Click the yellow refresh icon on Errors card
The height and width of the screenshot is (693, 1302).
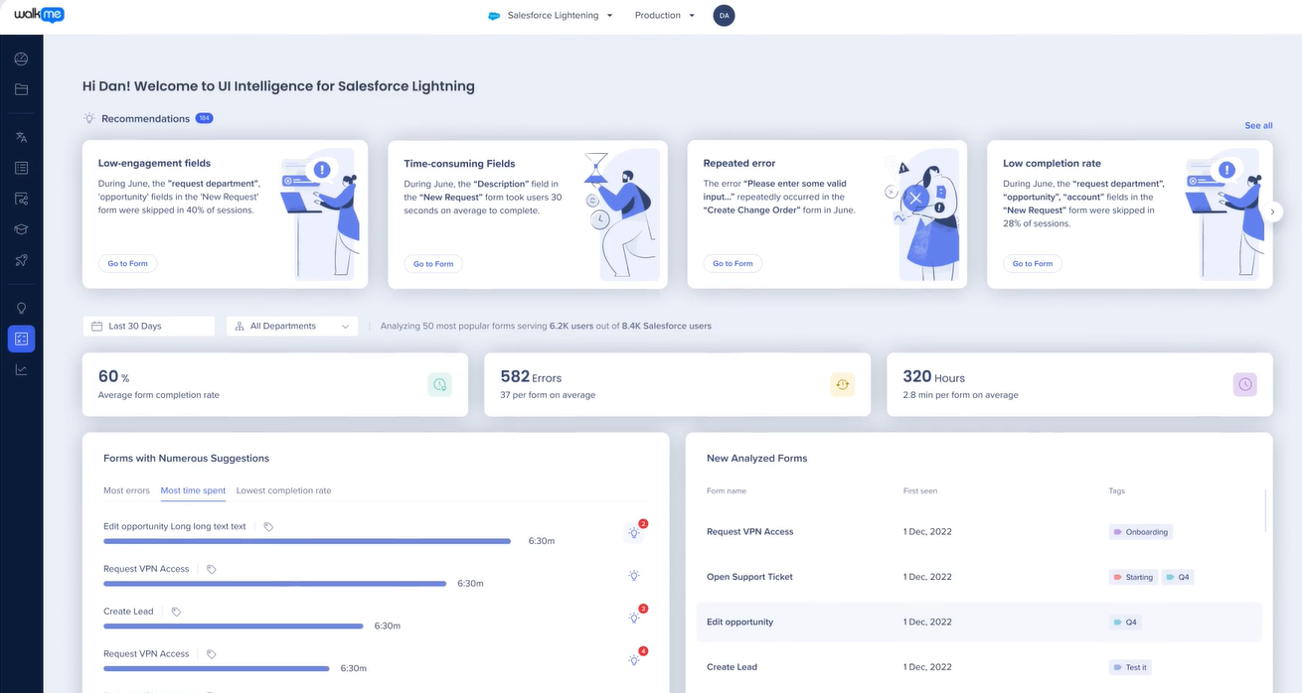pyautogui.click(x=843, y=384)
